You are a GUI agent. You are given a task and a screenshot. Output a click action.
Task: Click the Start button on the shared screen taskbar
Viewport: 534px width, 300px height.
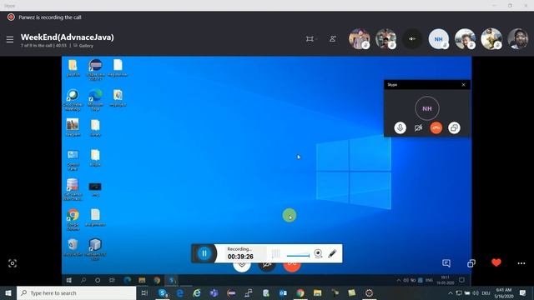pyautogui.click(x=68, y=280)
